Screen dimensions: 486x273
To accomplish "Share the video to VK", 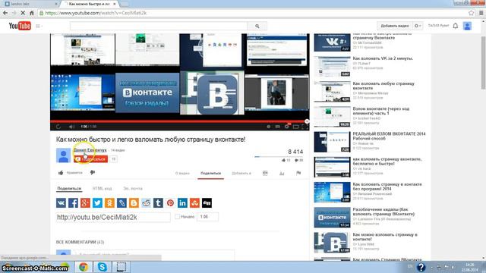I will [x=61, y=203].
